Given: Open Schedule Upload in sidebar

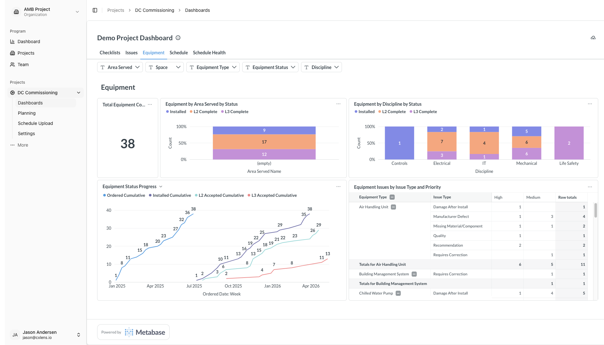Looking at the screenshot, I should coord(35,123).
